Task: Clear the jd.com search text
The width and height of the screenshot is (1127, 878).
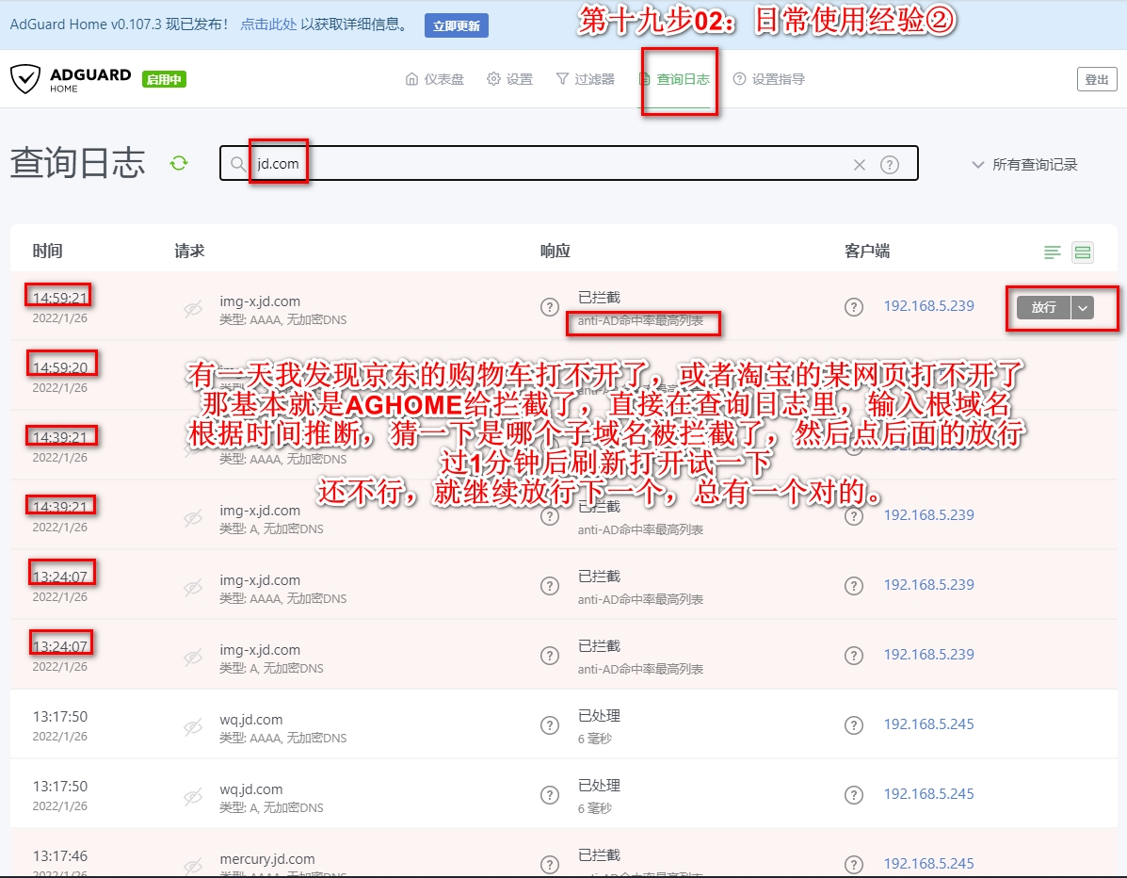Action: point(859,165)
